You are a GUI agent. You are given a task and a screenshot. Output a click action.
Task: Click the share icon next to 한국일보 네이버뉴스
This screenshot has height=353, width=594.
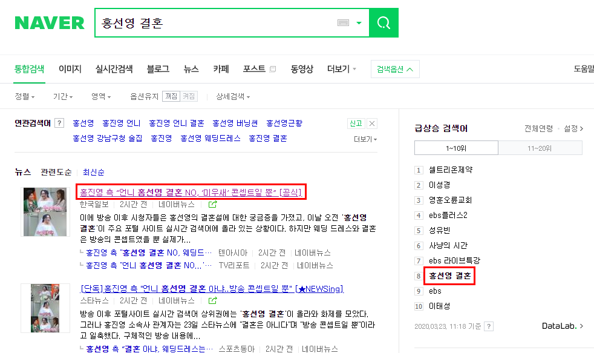click(213, 205)
